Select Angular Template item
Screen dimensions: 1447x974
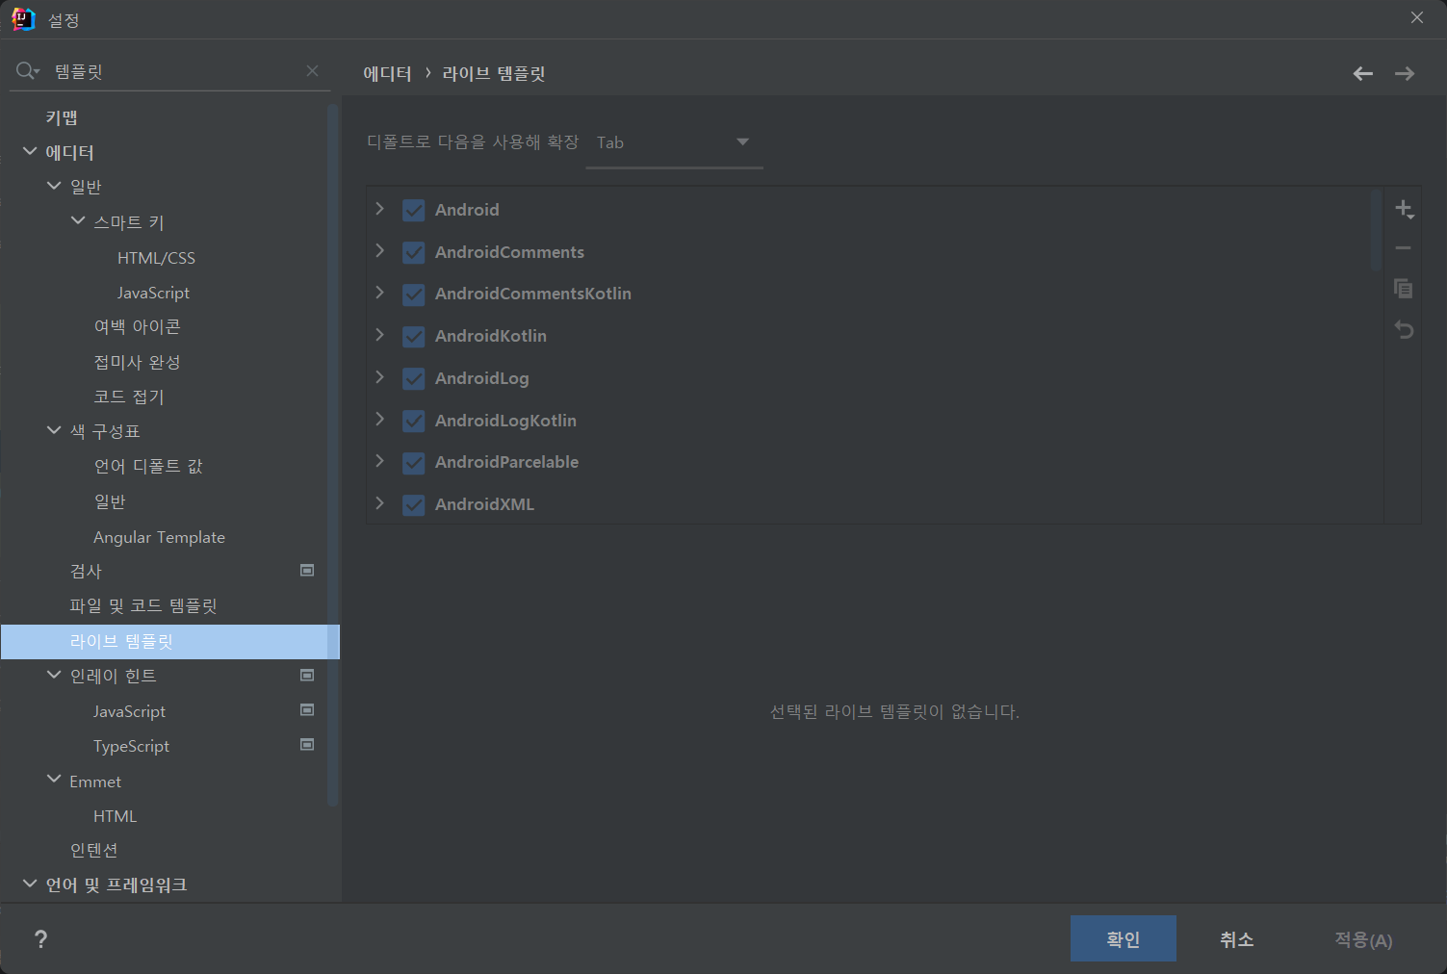pos(159,537)
